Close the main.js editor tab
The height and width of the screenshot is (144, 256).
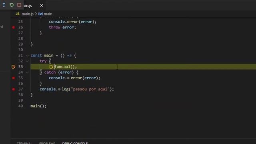[x=42, y=6]
